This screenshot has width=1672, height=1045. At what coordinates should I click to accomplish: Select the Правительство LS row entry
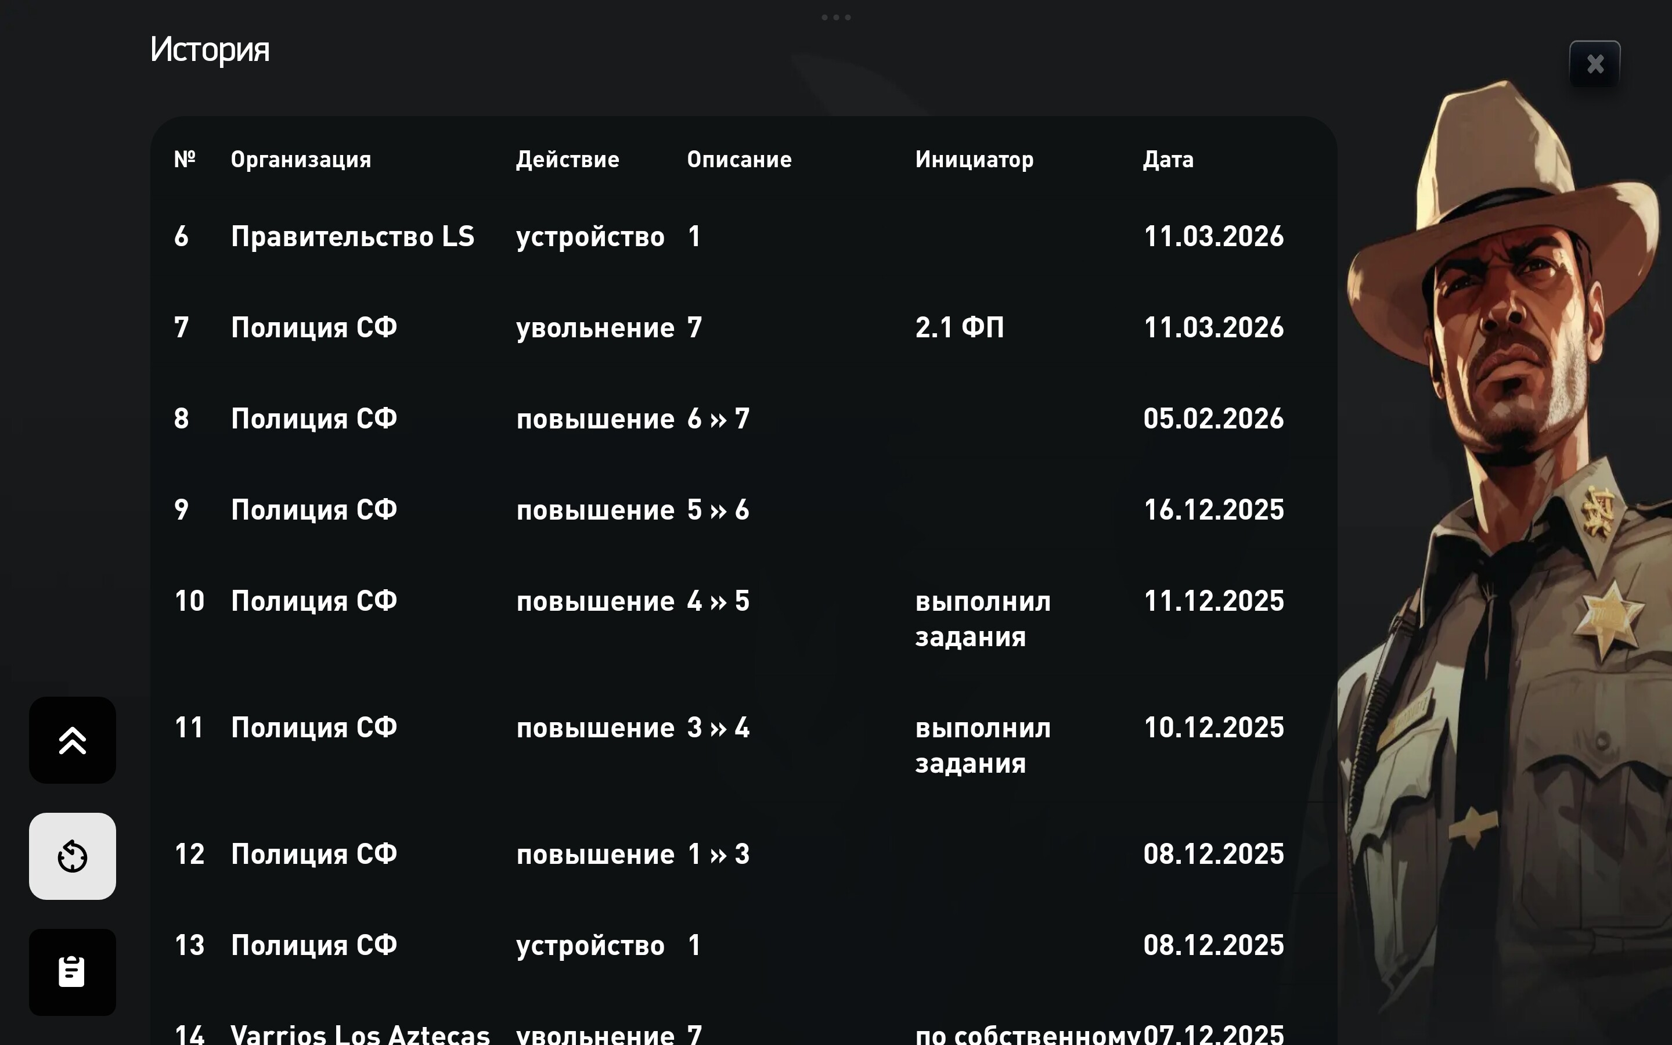click(352, 236)
